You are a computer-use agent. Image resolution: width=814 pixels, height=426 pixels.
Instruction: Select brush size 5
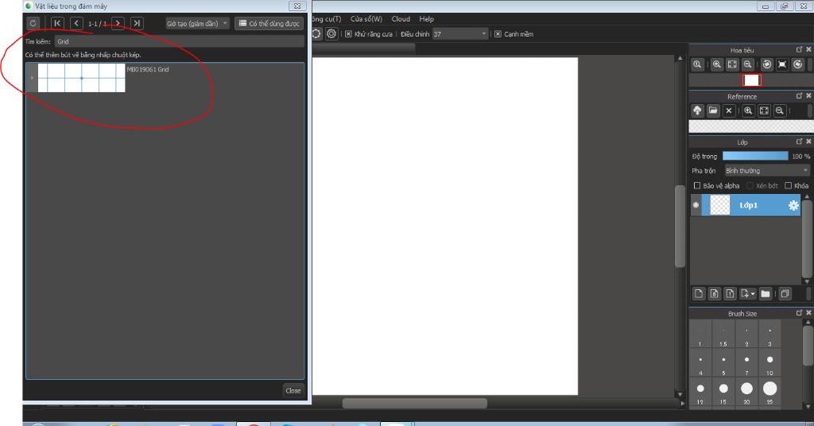pos(723,362)
